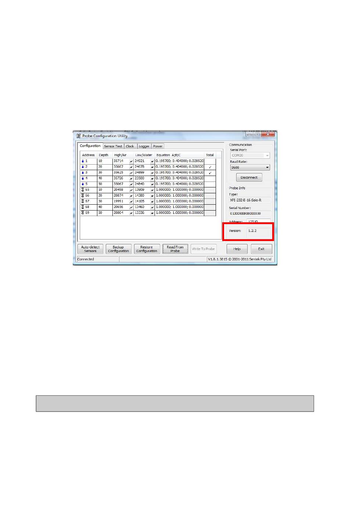The image size is (349, 510).
Task: Click the equation cell for address 65
Action: [179, 190]
